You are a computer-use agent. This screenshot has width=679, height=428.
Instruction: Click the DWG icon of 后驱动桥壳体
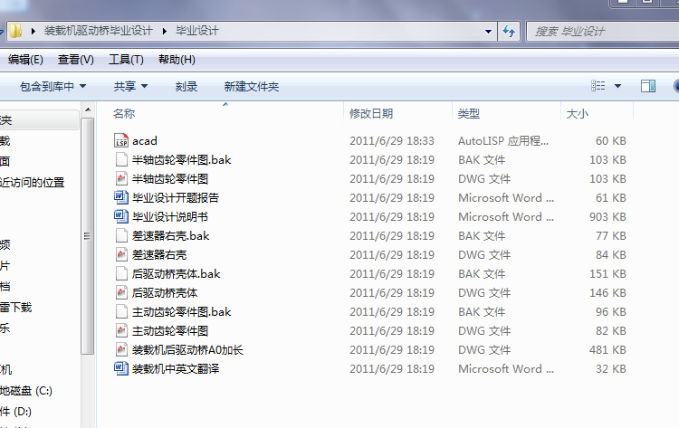tap(121, 293)
